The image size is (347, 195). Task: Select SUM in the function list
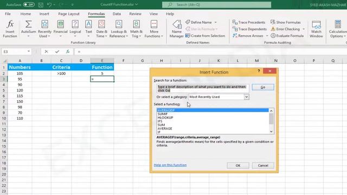[213, 125]
